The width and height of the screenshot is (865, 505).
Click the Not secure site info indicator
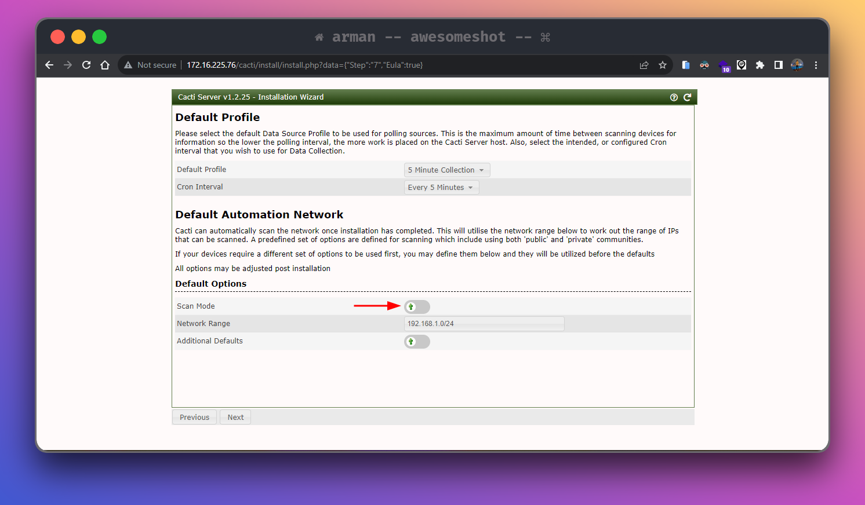tap(150, 65)
